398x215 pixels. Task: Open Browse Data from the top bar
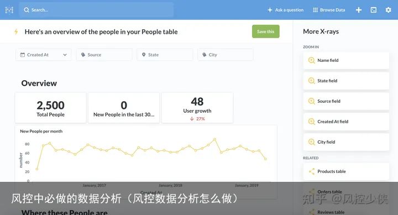click(x=329, y=10)
